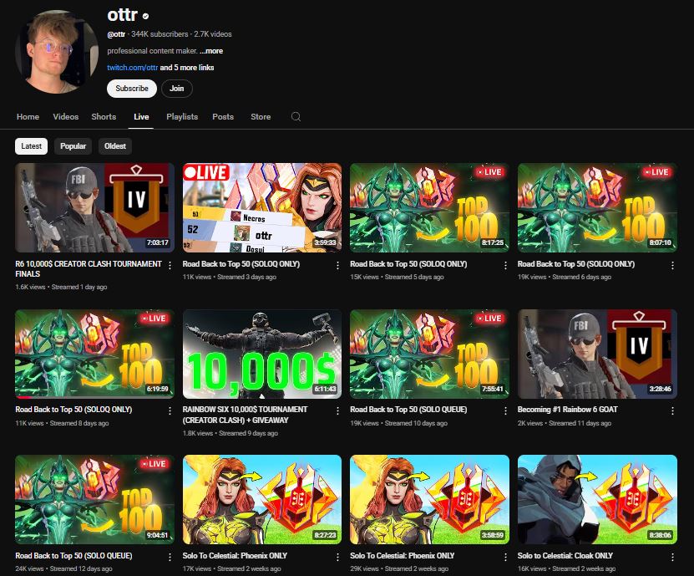Open options for 17K views Phoenix ONLY video
Image resolution: width=694 pixels, height=576 pixels.
click(x=337, y=557)
